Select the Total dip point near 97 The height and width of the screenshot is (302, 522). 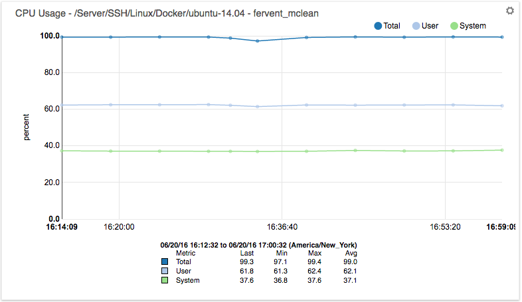tap(257, 41)
